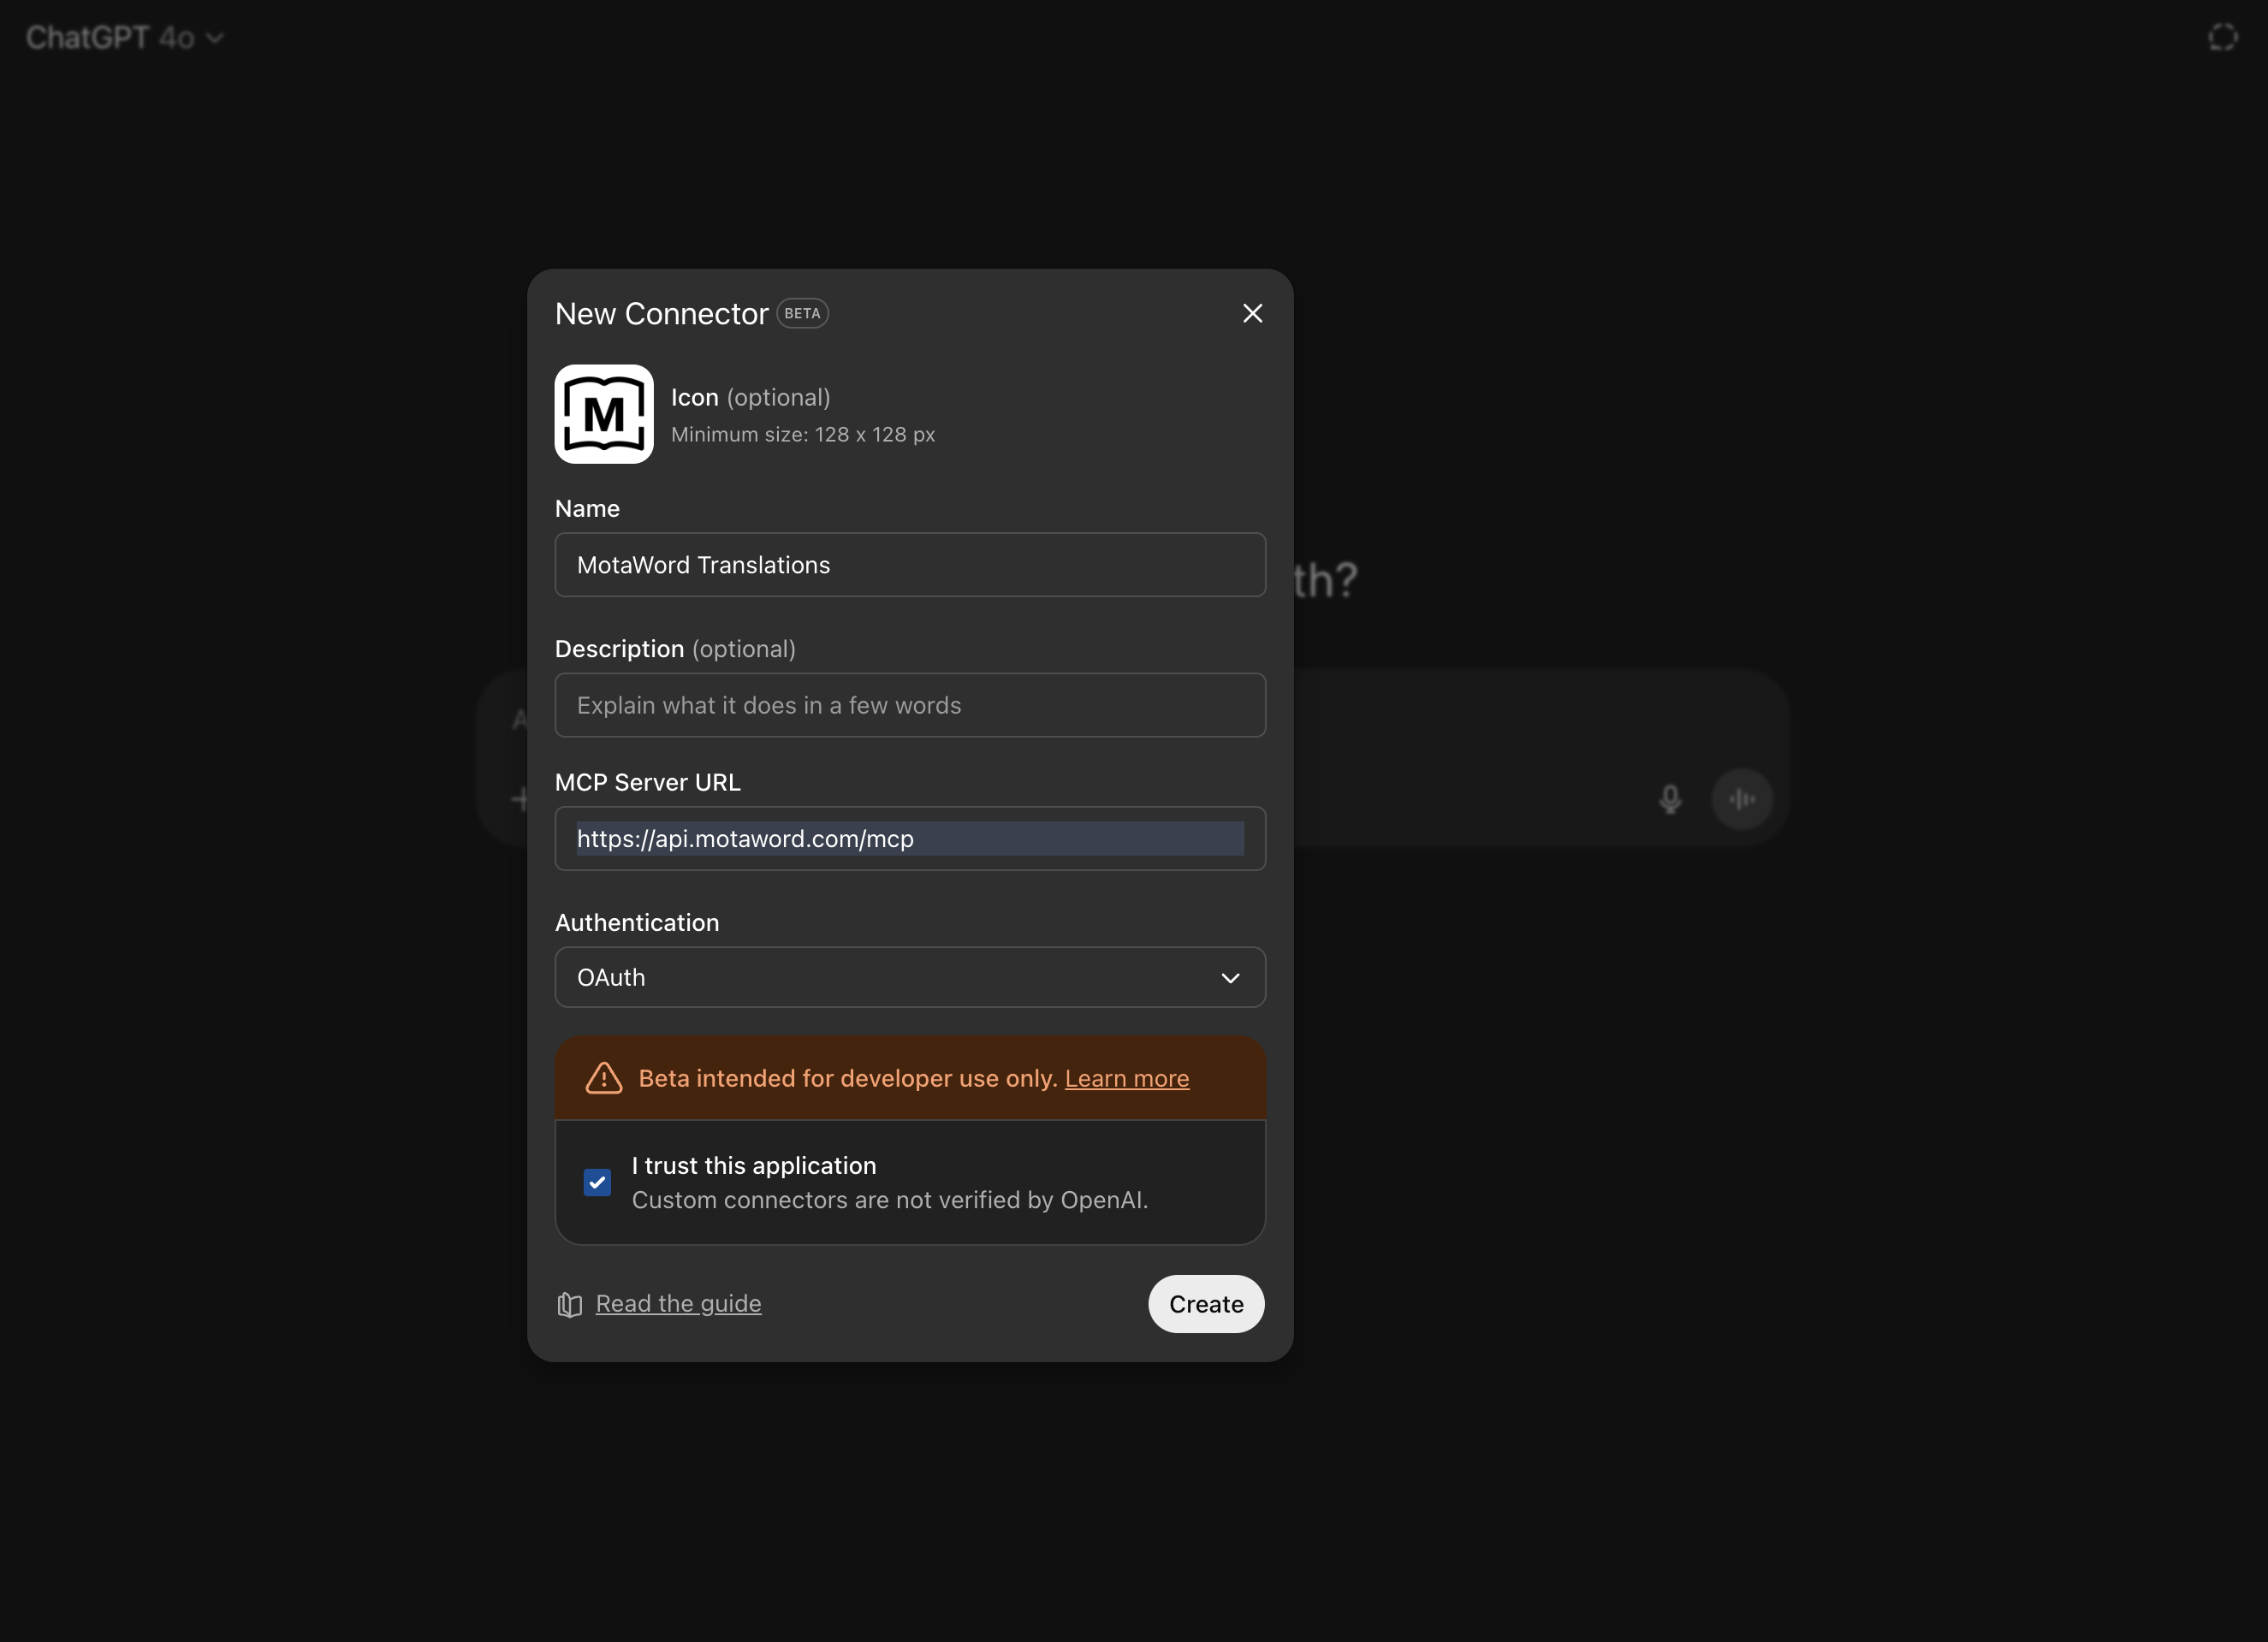The height and width of the screenshot is (1642, 2268).
Task: Close the New Connector dialog
Action: click(x=1252, y=313)
